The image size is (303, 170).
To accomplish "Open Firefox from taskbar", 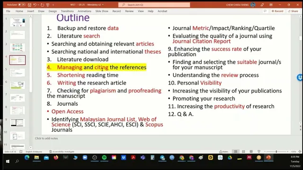I will pyautogui.click(x=56, y=158).
